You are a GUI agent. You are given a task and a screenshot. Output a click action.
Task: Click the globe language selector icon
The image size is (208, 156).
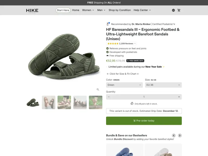point(173,10)
